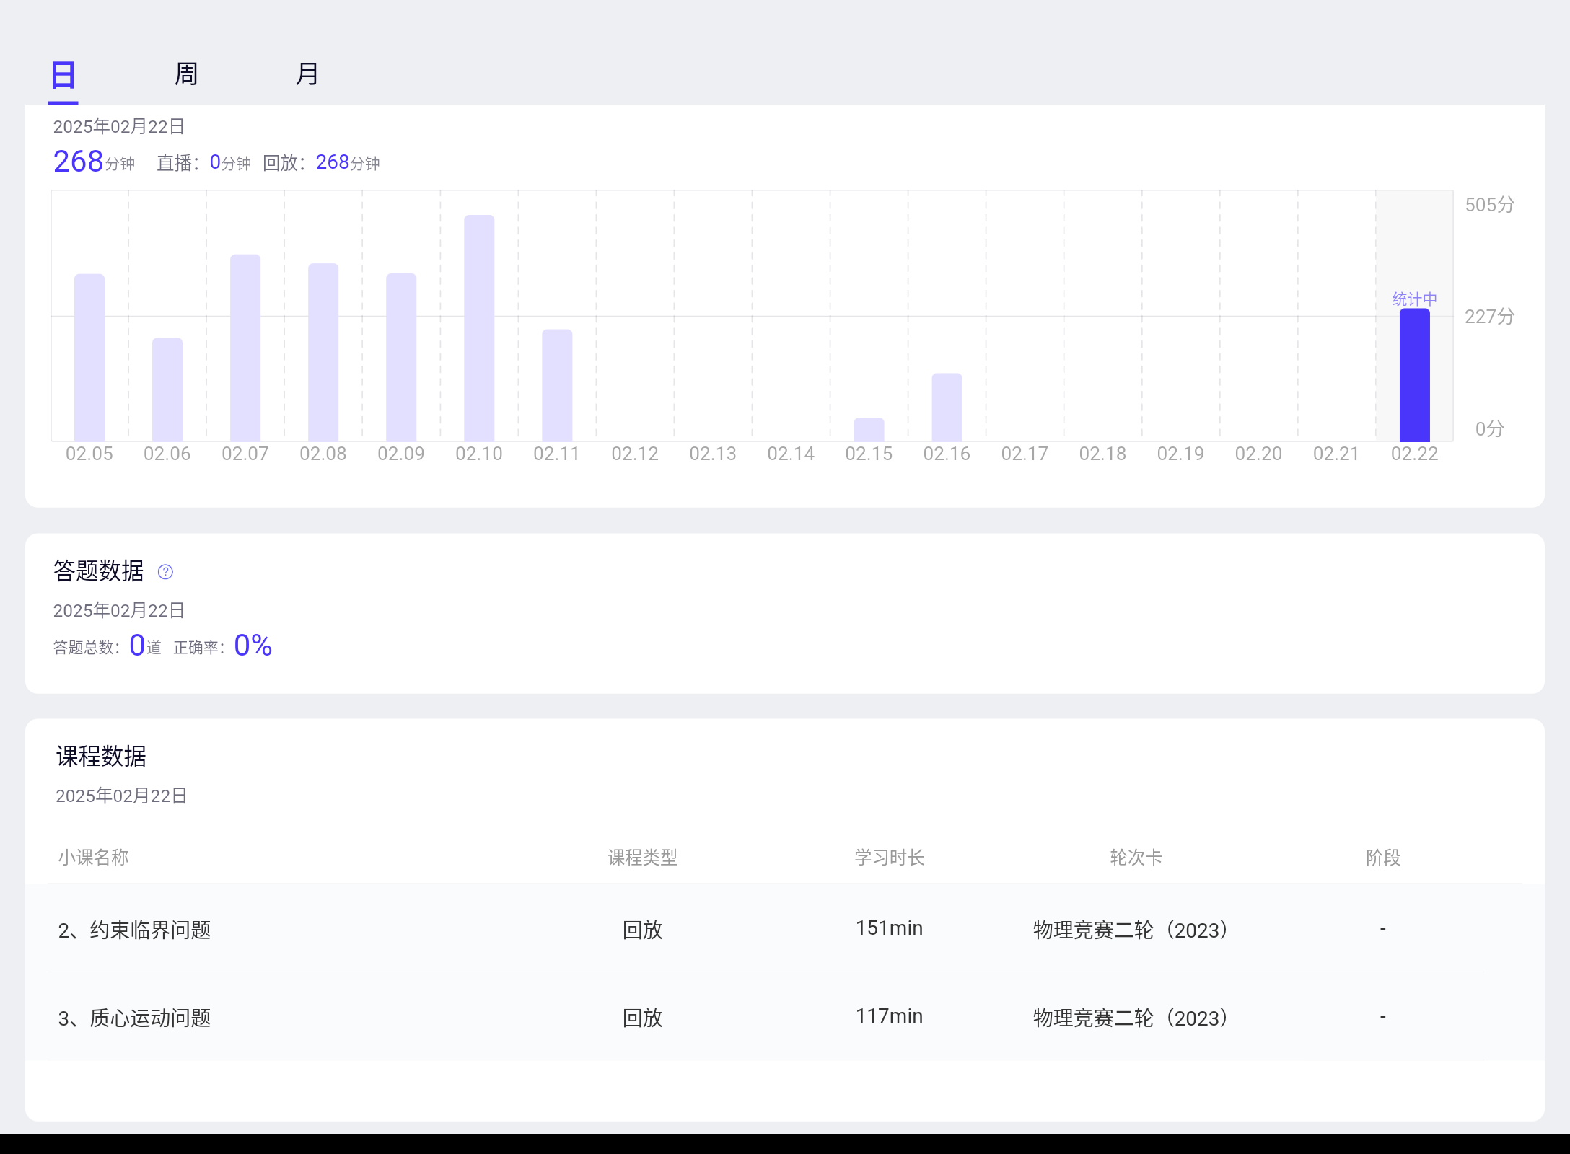Select the 02.09 bar in chart
The width and height of the screenshot is (1570, 1154).
pyautogui.click(x=401, y=357)
